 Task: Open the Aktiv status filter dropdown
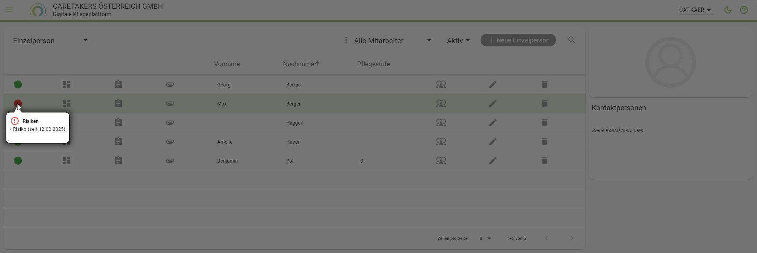[x=458, y=40]
